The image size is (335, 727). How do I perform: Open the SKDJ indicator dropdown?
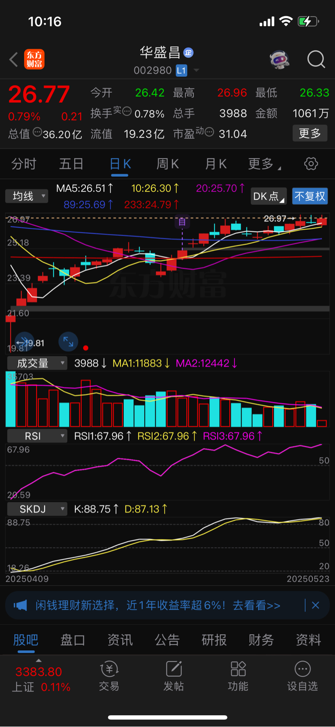click(x=37, y=509)
